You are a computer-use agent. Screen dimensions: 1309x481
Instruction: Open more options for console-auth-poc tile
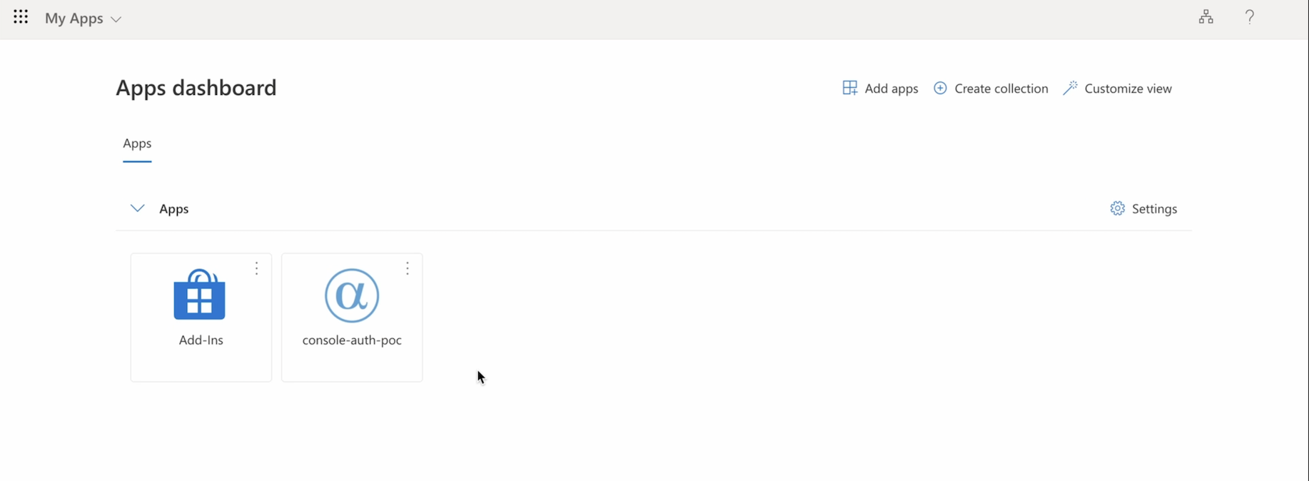408,268
